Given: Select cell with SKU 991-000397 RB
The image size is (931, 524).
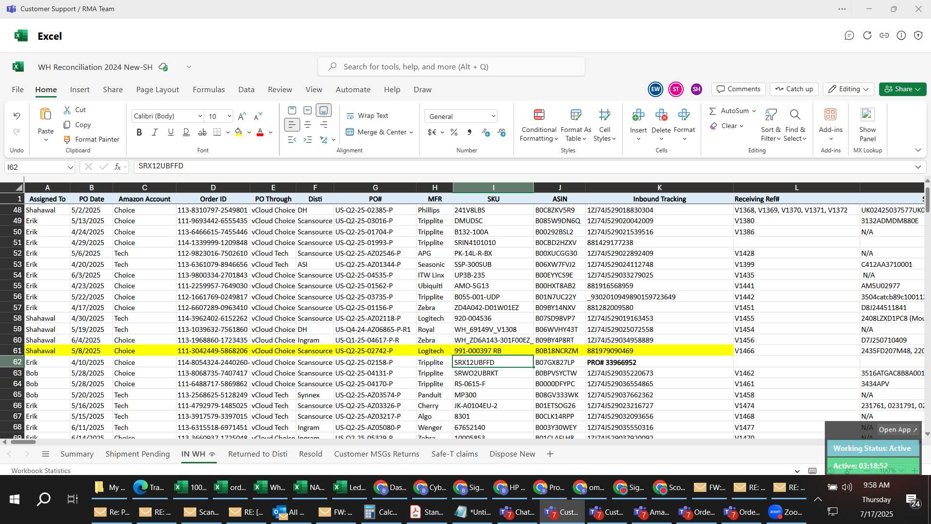Looking at the screenshot, I should pyautogui.click(x=493, y=351).
